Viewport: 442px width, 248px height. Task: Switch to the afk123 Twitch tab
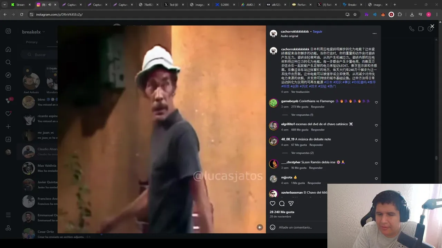pyautogui.click(x=276, y=5)
